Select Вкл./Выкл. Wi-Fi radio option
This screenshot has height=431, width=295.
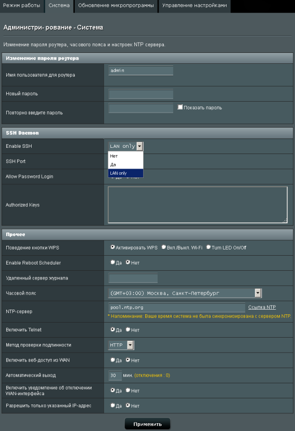click(x=164, y=247)
